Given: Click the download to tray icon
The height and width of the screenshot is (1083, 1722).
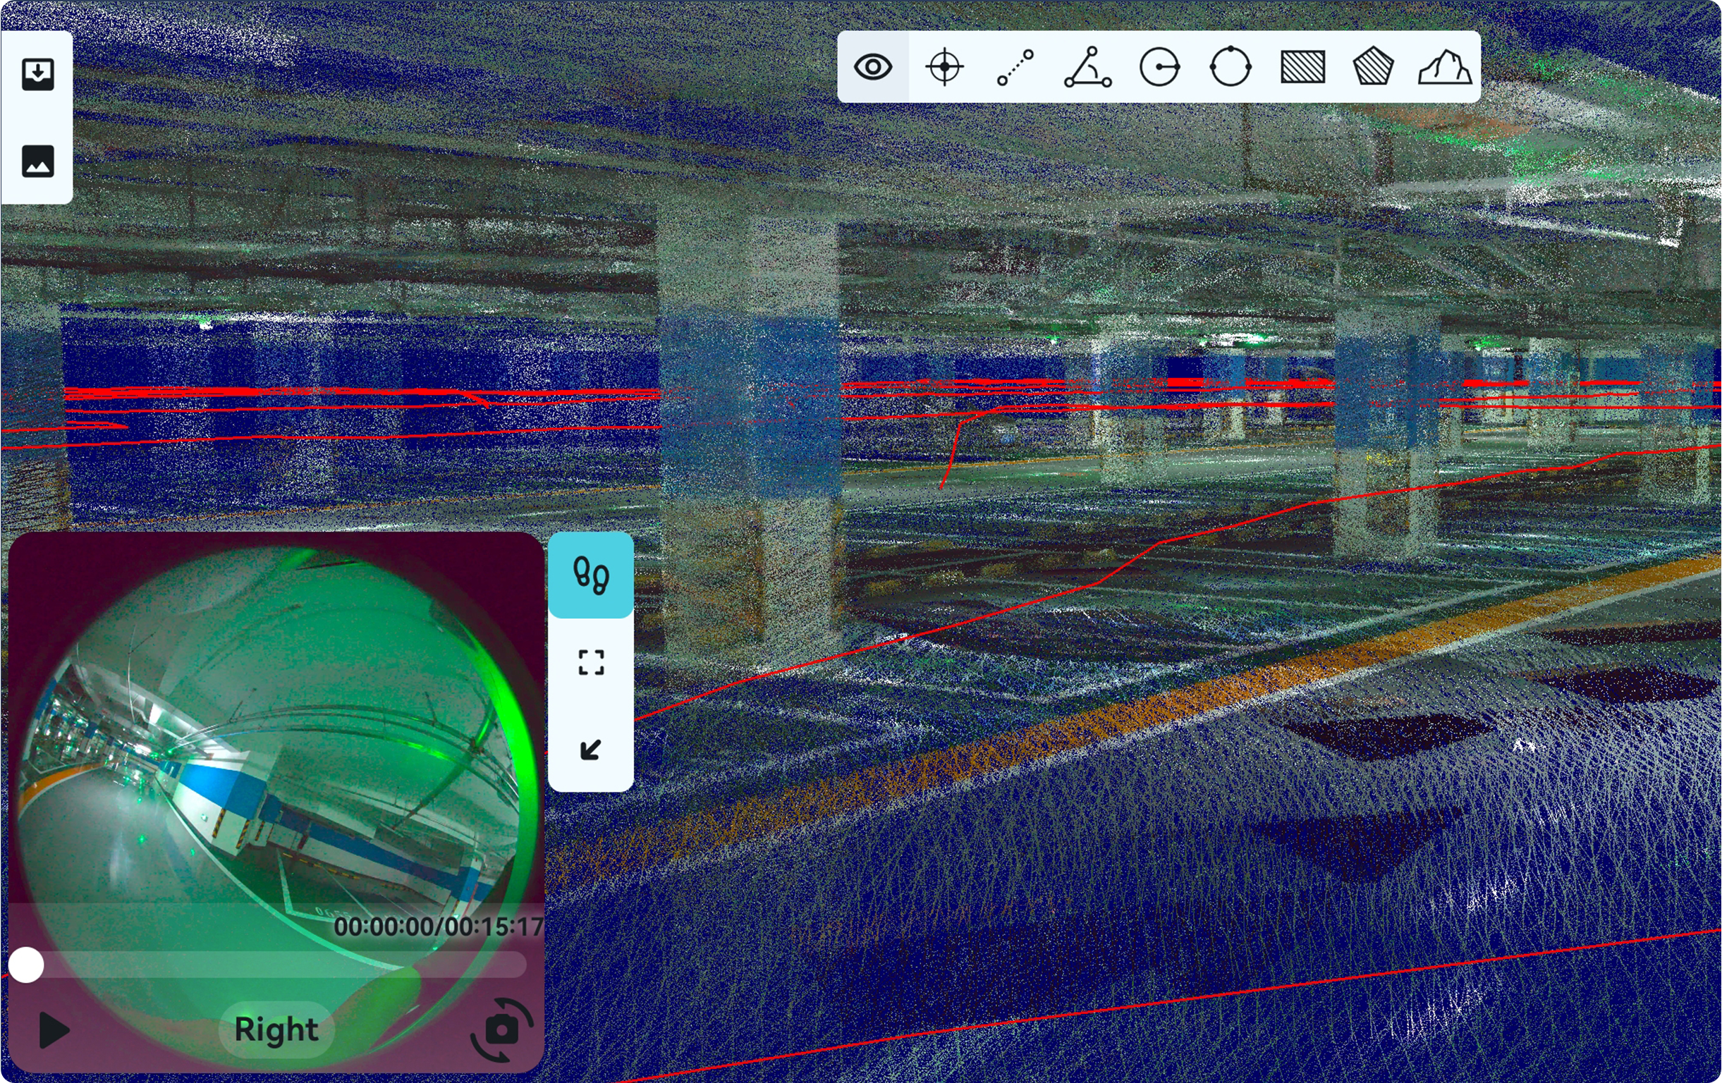Looking at the screenshot, I should (x=38, y=74).
